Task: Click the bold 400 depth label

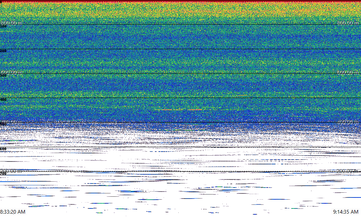Action: (x=3, y=100)
